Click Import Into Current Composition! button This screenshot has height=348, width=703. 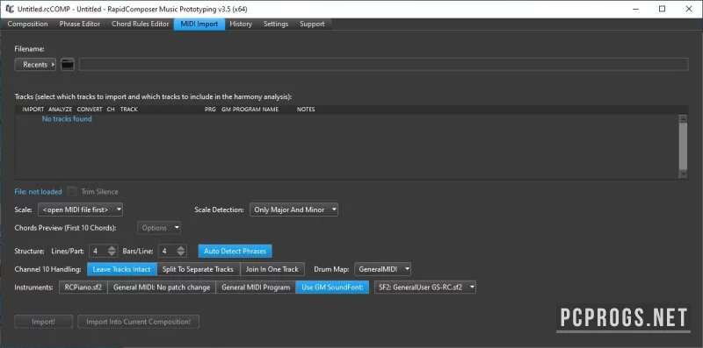click(x=138, y=322)
